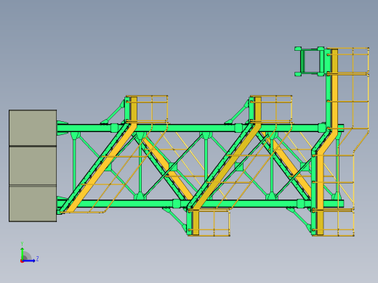This screenshot has width=378, height=283.
Task: Select the lower green horizontal chord beam
Action: pyautogui.click(x=200, y=203)
